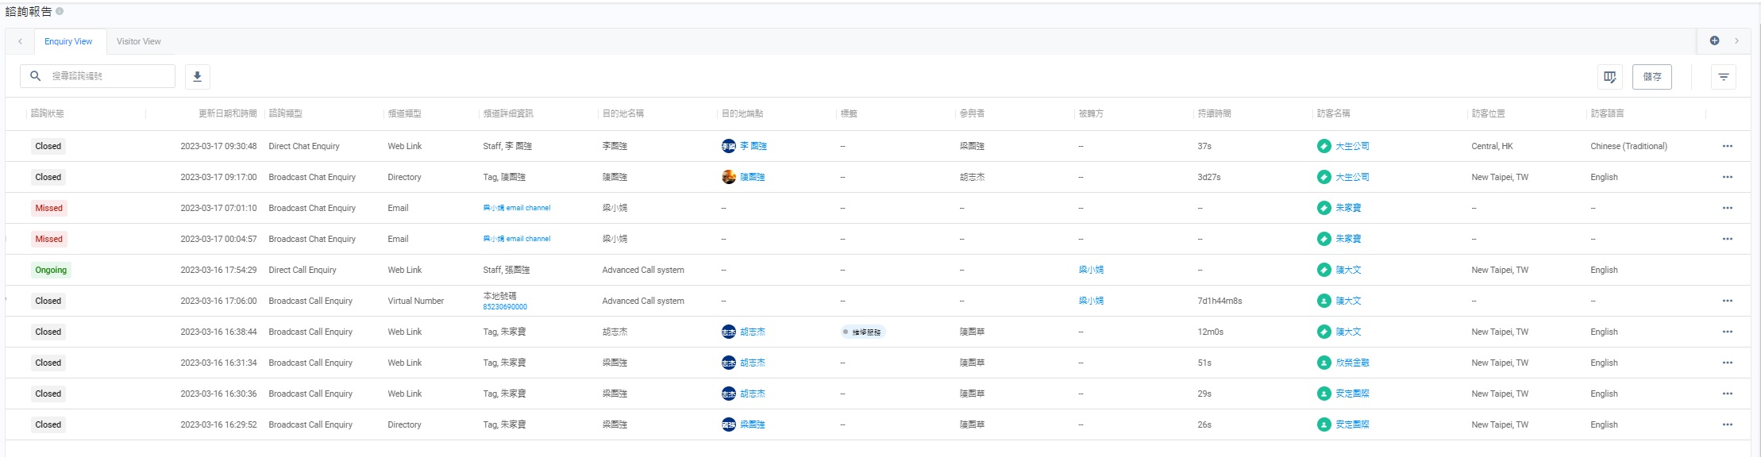Switch to the Visitor View tab
This screenshot has width=1761, height=457.
pyautogui.click(x=139, y=41)
